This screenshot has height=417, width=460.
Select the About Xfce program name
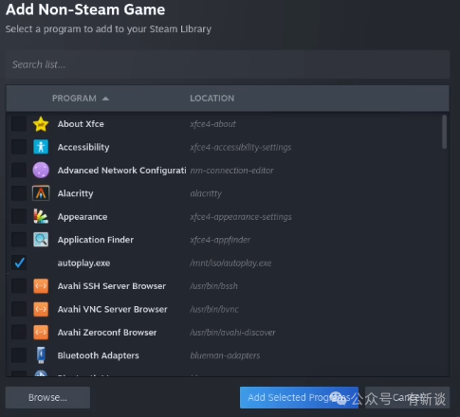point(81,124)
